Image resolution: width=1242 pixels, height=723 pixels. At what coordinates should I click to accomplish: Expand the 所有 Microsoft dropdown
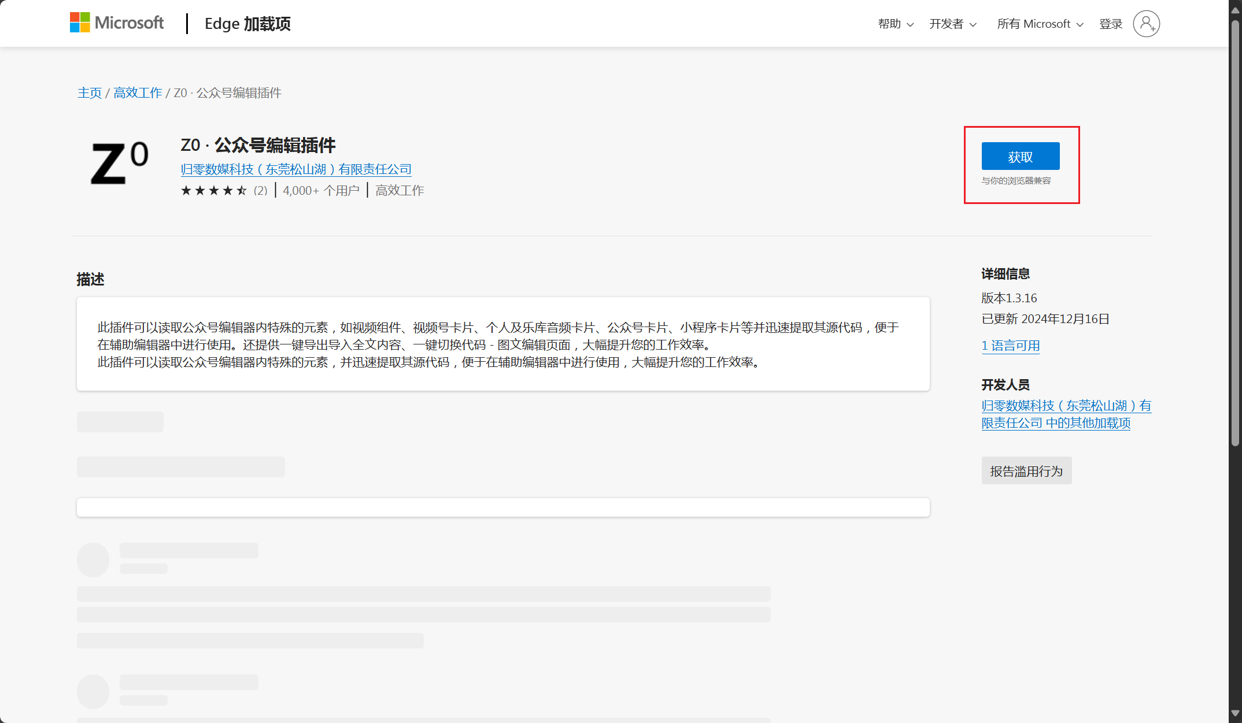tap(1040, 24)
